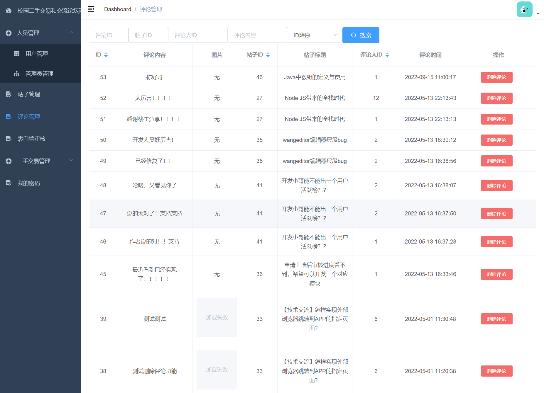Click the 人员管理 menu icon

pos(9,33)
